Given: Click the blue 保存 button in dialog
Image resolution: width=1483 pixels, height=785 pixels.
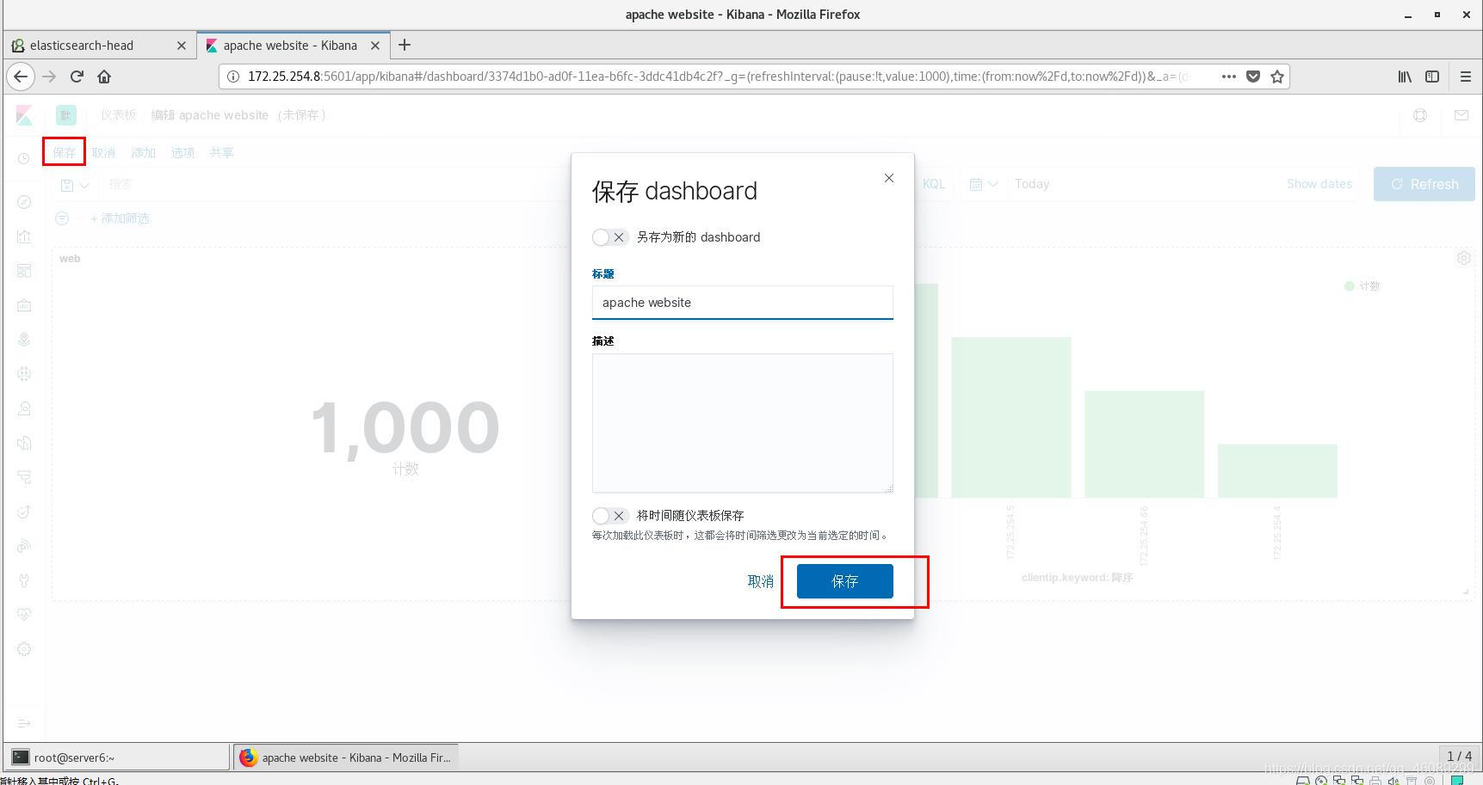Looking at the screenshot, I should point(844,581).
